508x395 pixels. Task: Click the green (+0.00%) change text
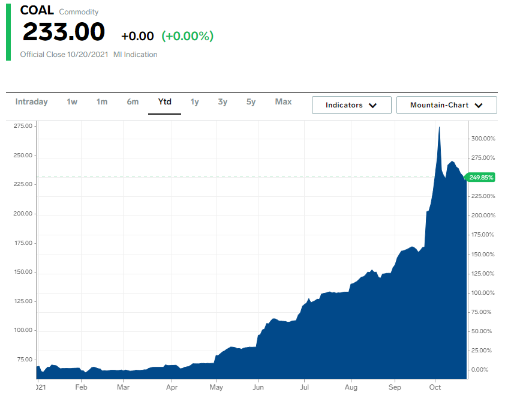pyautogui.click(x=187, y=36)
